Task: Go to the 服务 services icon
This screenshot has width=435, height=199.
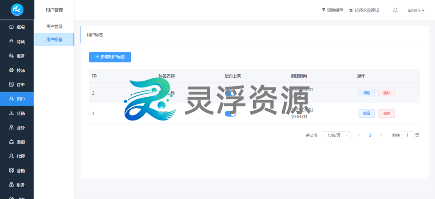Action: [11, 56]
